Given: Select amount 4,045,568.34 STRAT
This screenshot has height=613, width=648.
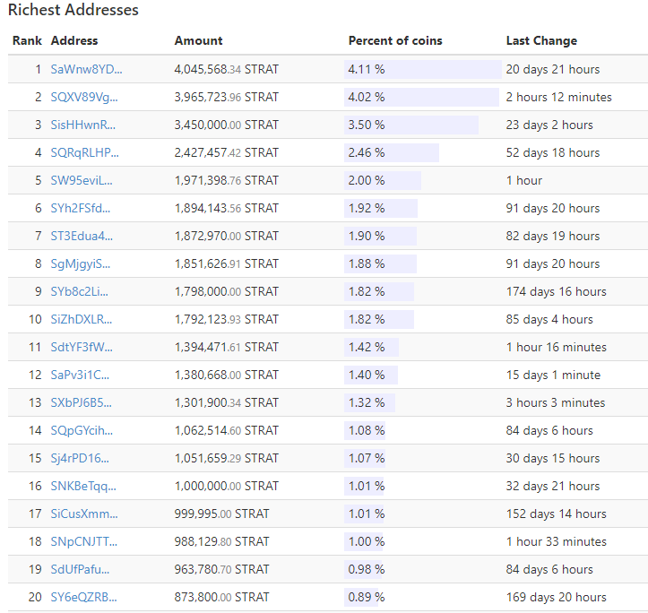Looking at the screenshot, I should [x=227, y=69].
